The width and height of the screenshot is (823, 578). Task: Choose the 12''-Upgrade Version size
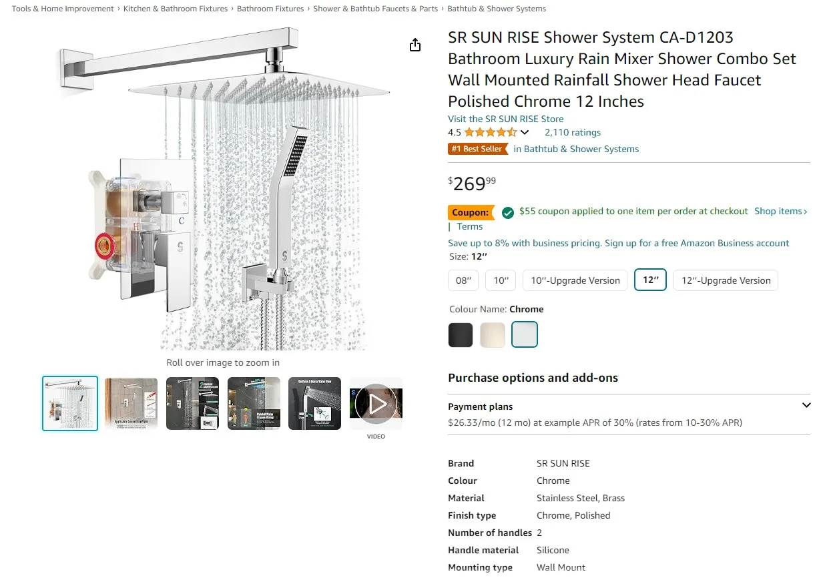coord(726,280)
